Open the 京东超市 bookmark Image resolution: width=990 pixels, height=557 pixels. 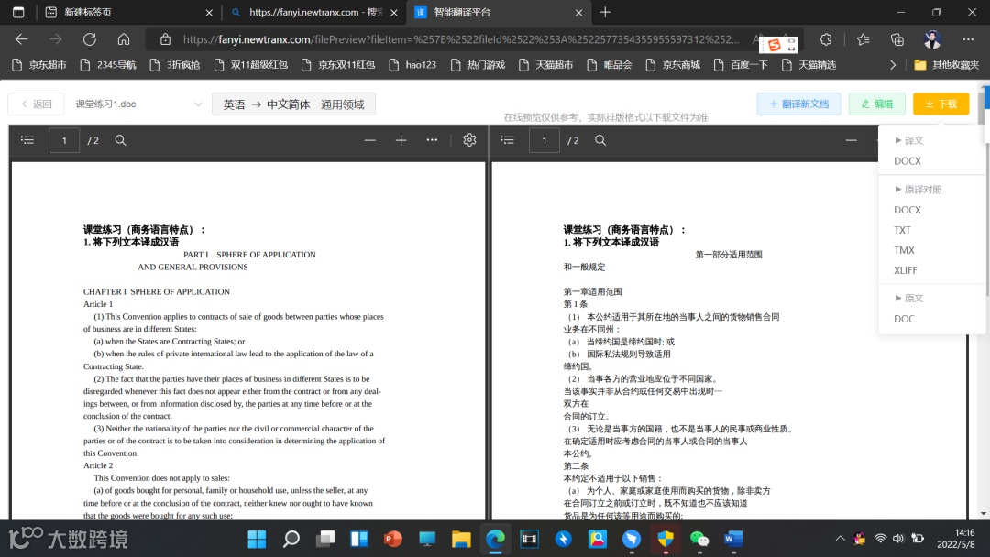point(39,65)
